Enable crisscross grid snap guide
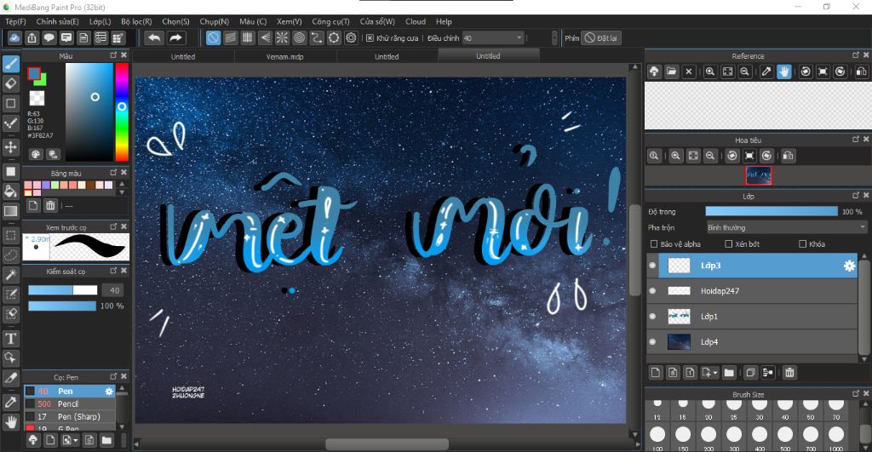Image resolution: width=872 pixels, height=452 pixels. tap(248, 37)
